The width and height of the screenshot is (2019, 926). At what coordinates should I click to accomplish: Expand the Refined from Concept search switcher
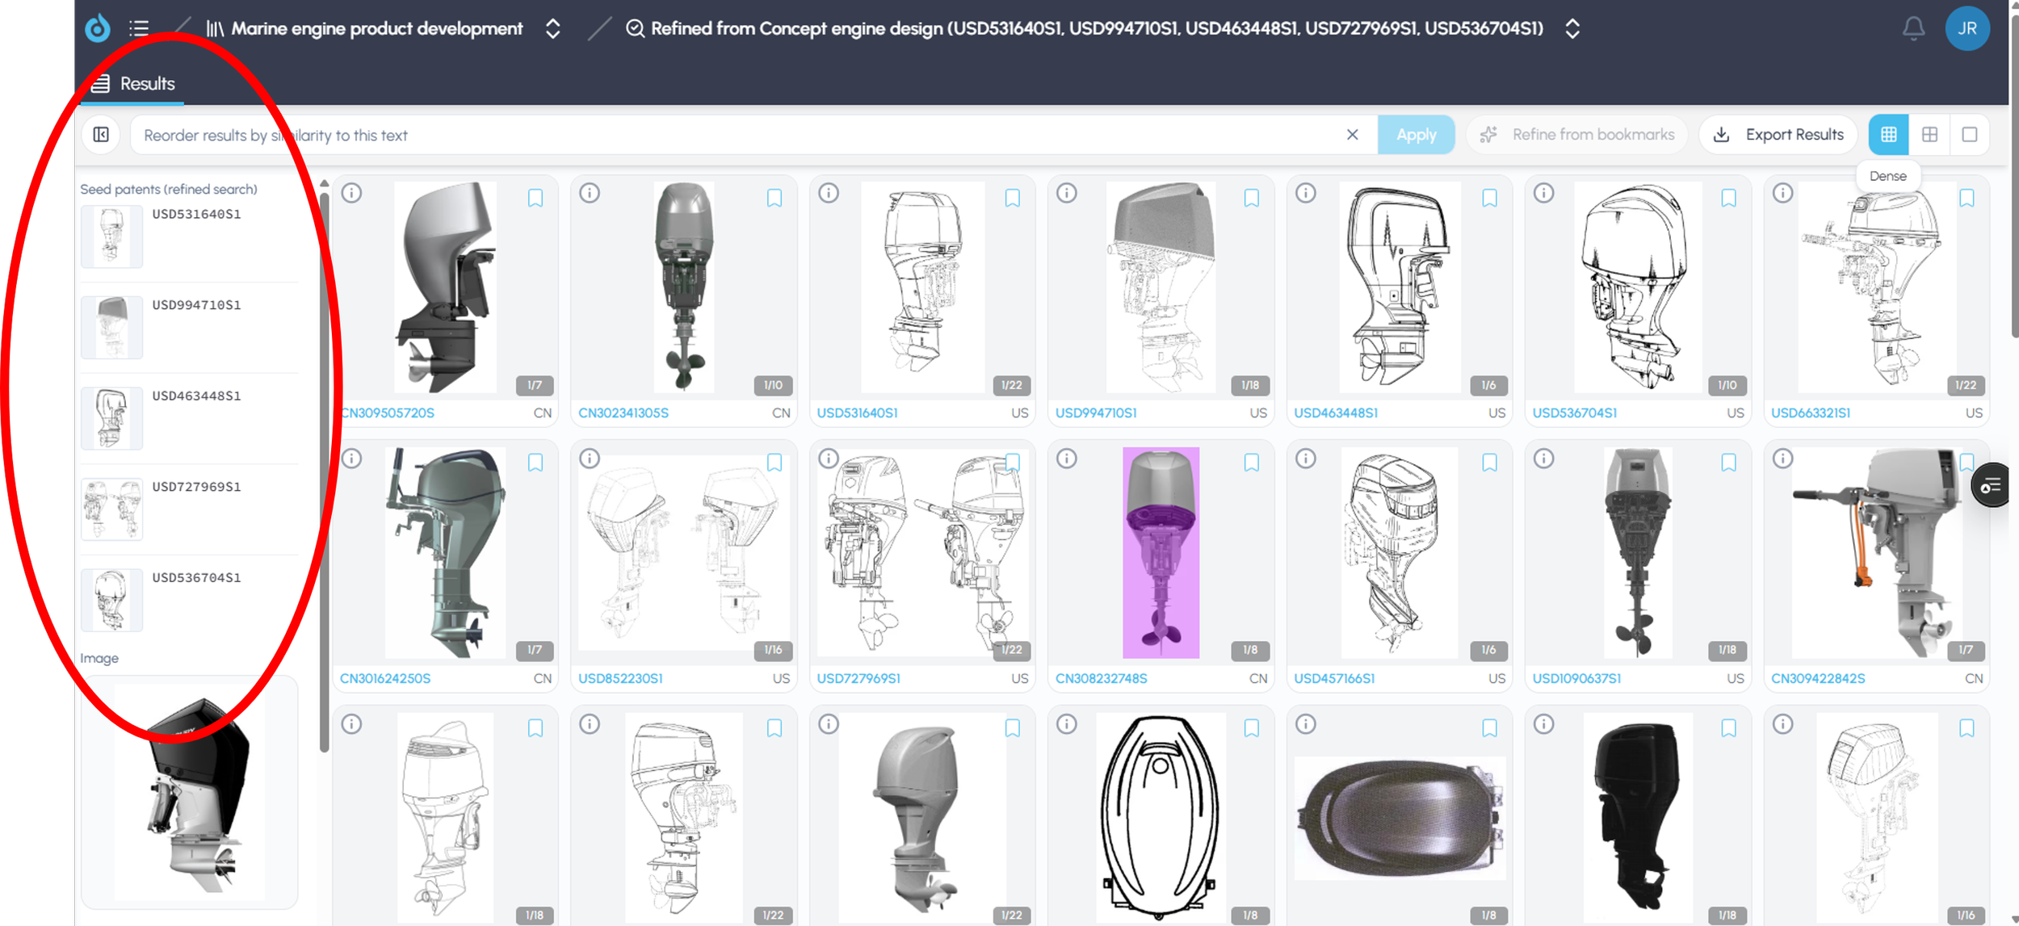[1572, 29]
